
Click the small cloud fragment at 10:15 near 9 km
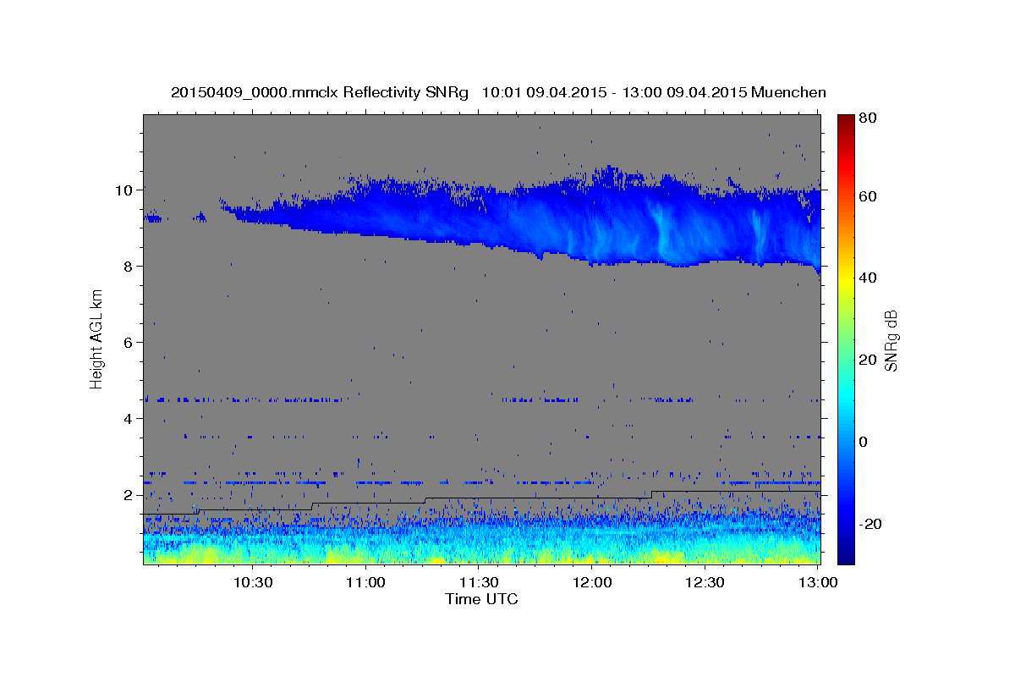tap(200, 217)
